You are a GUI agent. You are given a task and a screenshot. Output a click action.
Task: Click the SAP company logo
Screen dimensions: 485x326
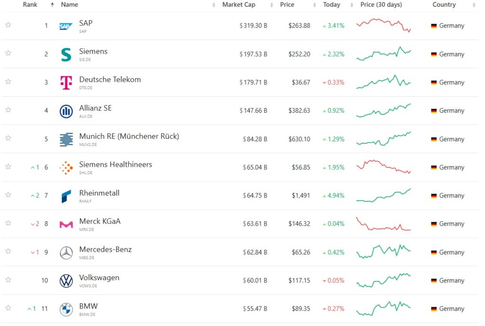coord(66,27)
